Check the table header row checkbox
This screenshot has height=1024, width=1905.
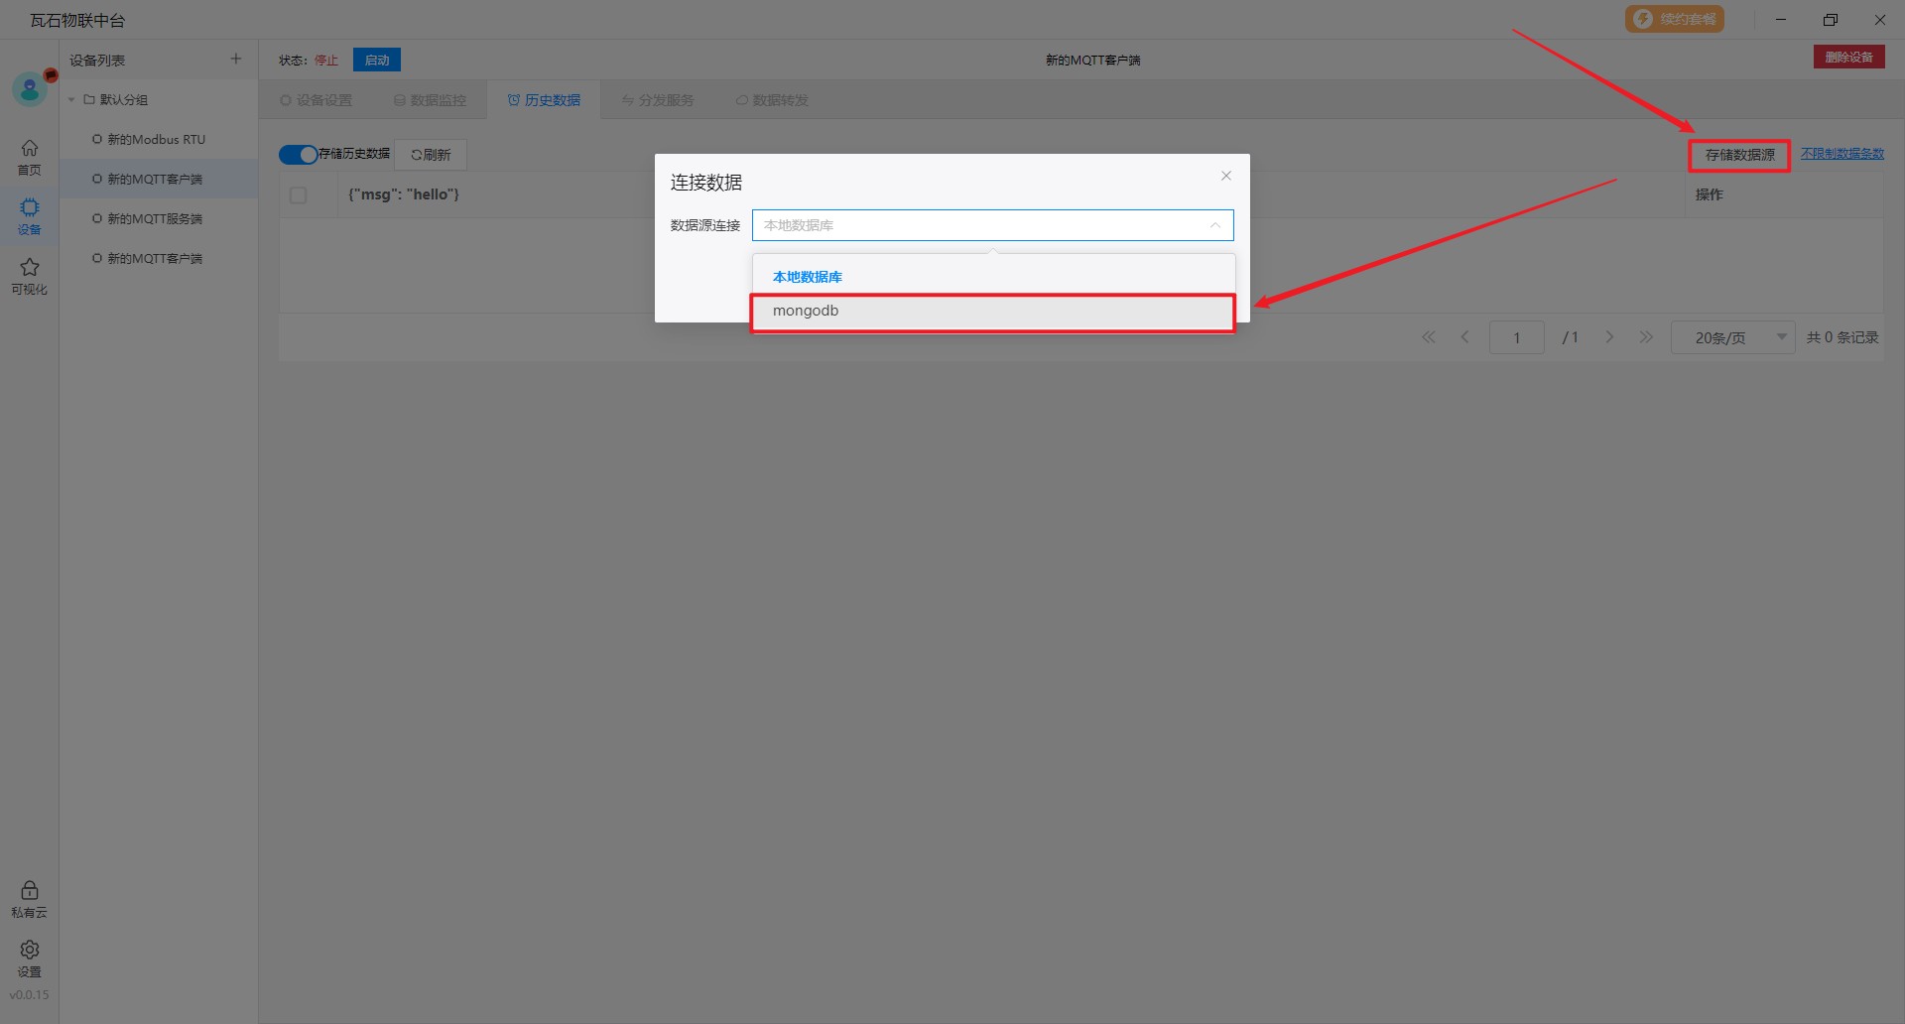(x=298, y=195)
